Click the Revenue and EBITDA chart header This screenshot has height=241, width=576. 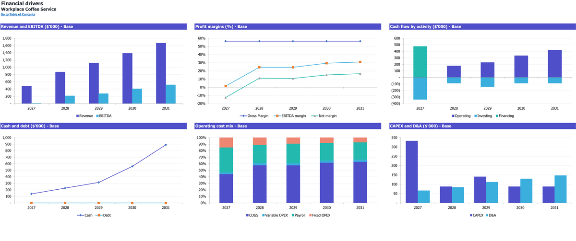tap(94, 26)
